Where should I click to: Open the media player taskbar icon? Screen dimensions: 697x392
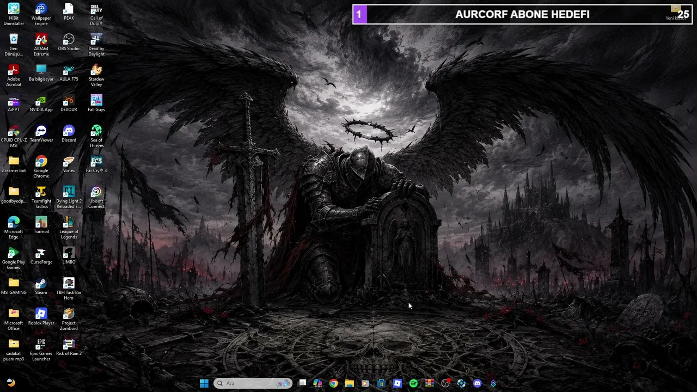coord(365,383)
